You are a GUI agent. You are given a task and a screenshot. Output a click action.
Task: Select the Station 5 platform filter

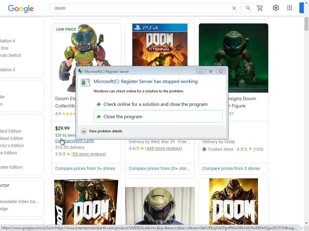(x=8, y=70)
